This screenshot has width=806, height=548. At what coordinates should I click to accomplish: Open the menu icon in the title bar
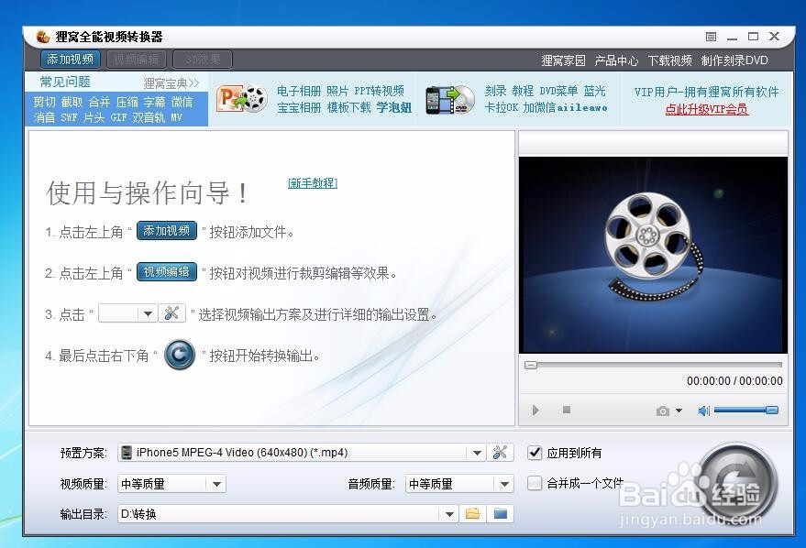tap(711, 37)
